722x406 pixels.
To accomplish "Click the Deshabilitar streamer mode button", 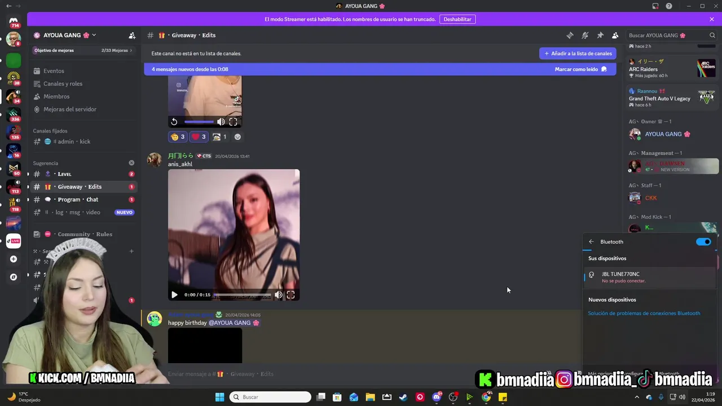I will click(x=457, y=19).
